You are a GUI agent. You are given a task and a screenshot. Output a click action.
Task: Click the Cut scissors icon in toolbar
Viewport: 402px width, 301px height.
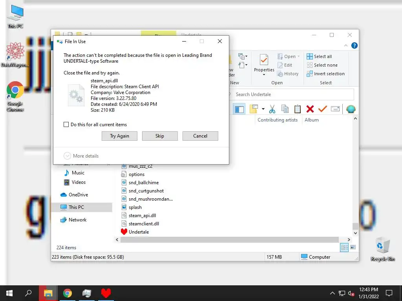272,109
